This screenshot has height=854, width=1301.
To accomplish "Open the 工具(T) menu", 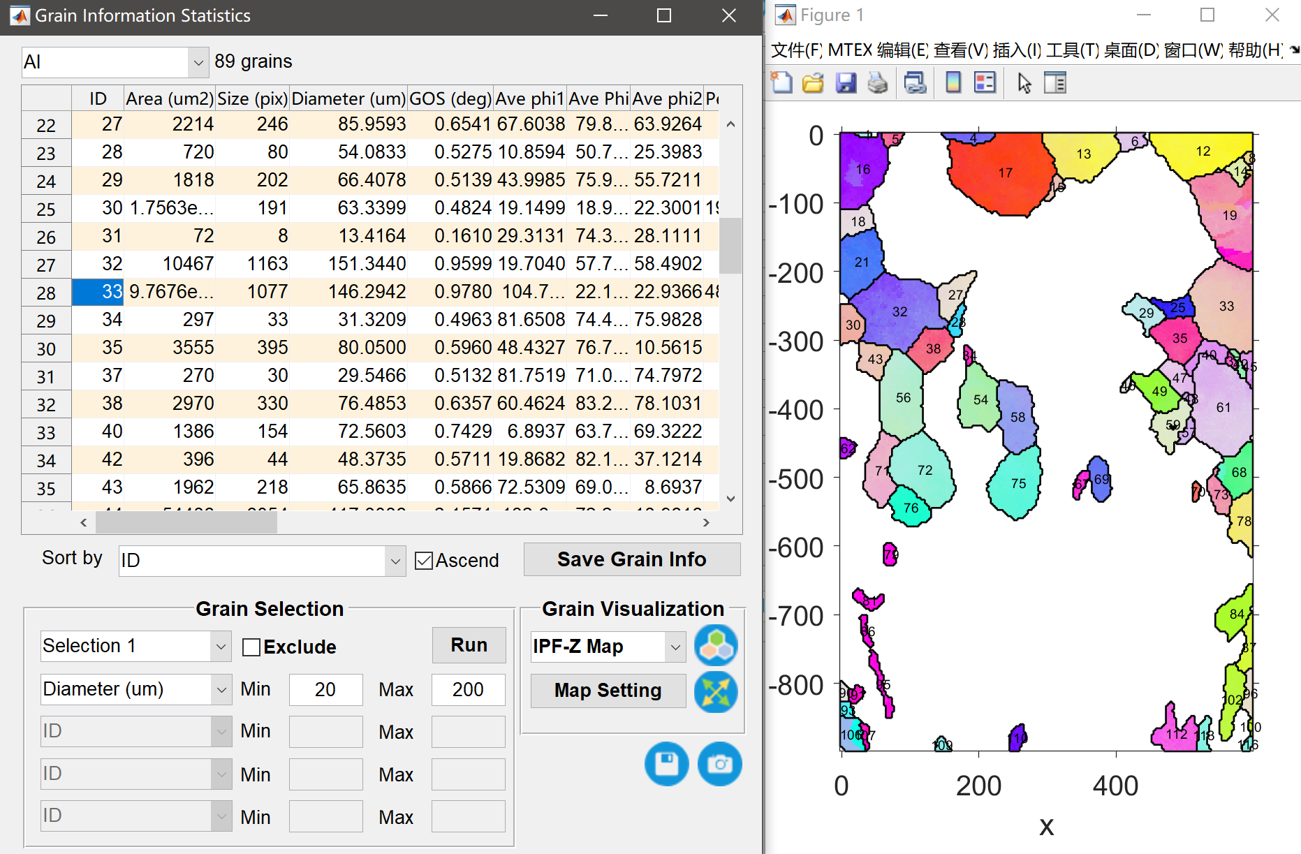I will 1072,50.
